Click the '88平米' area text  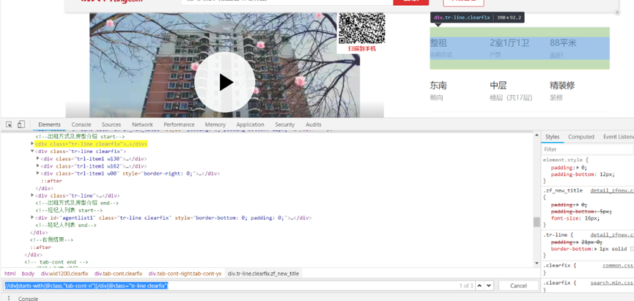click(x=563, y=42)
